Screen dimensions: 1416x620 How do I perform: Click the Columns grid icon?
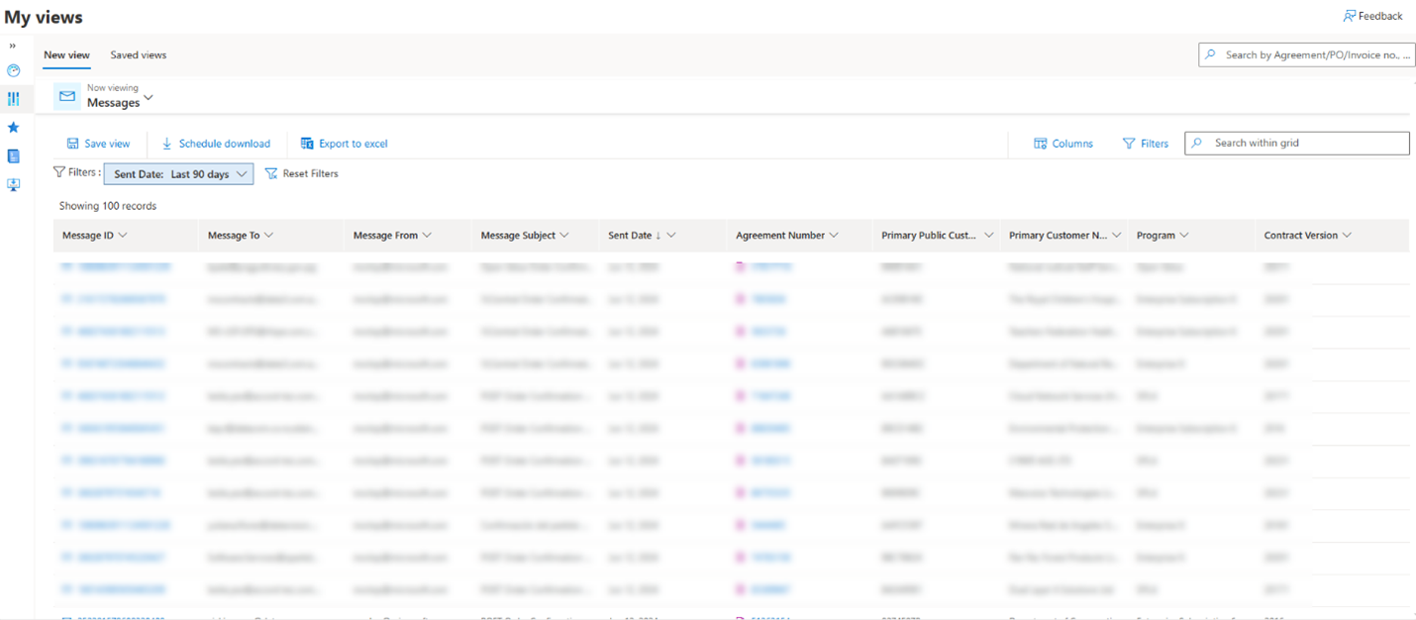coord(1040,144)
